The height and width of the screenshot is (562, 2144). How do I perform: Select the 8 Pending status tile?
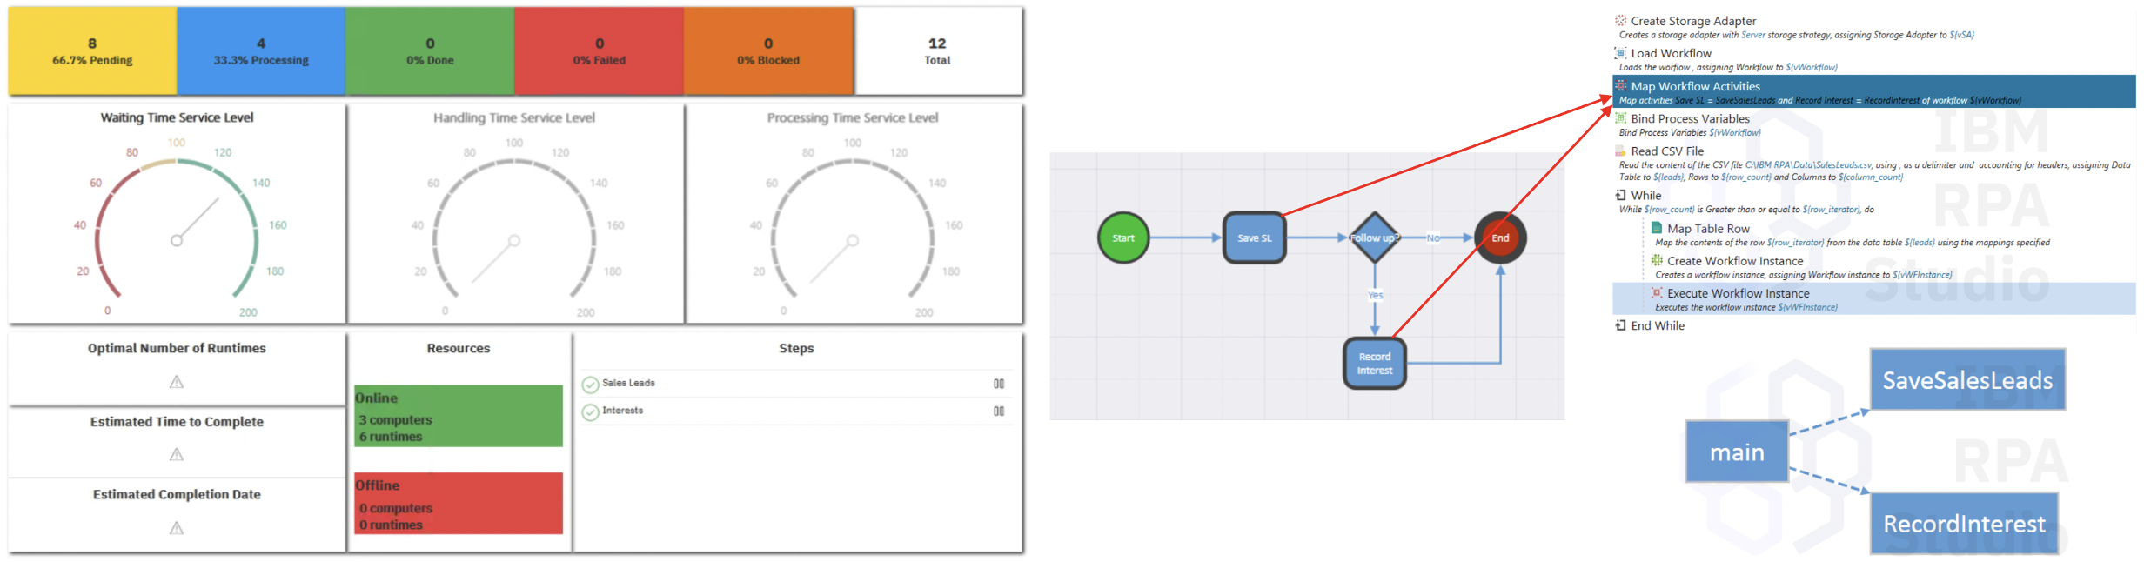92,51
